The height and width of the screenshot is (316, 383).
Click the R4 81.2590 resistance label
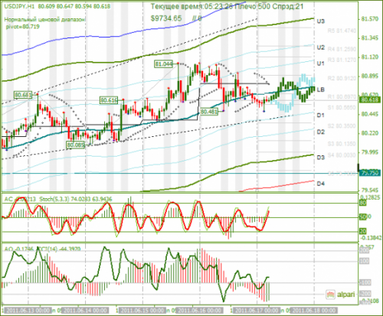(x=342, y=49)
